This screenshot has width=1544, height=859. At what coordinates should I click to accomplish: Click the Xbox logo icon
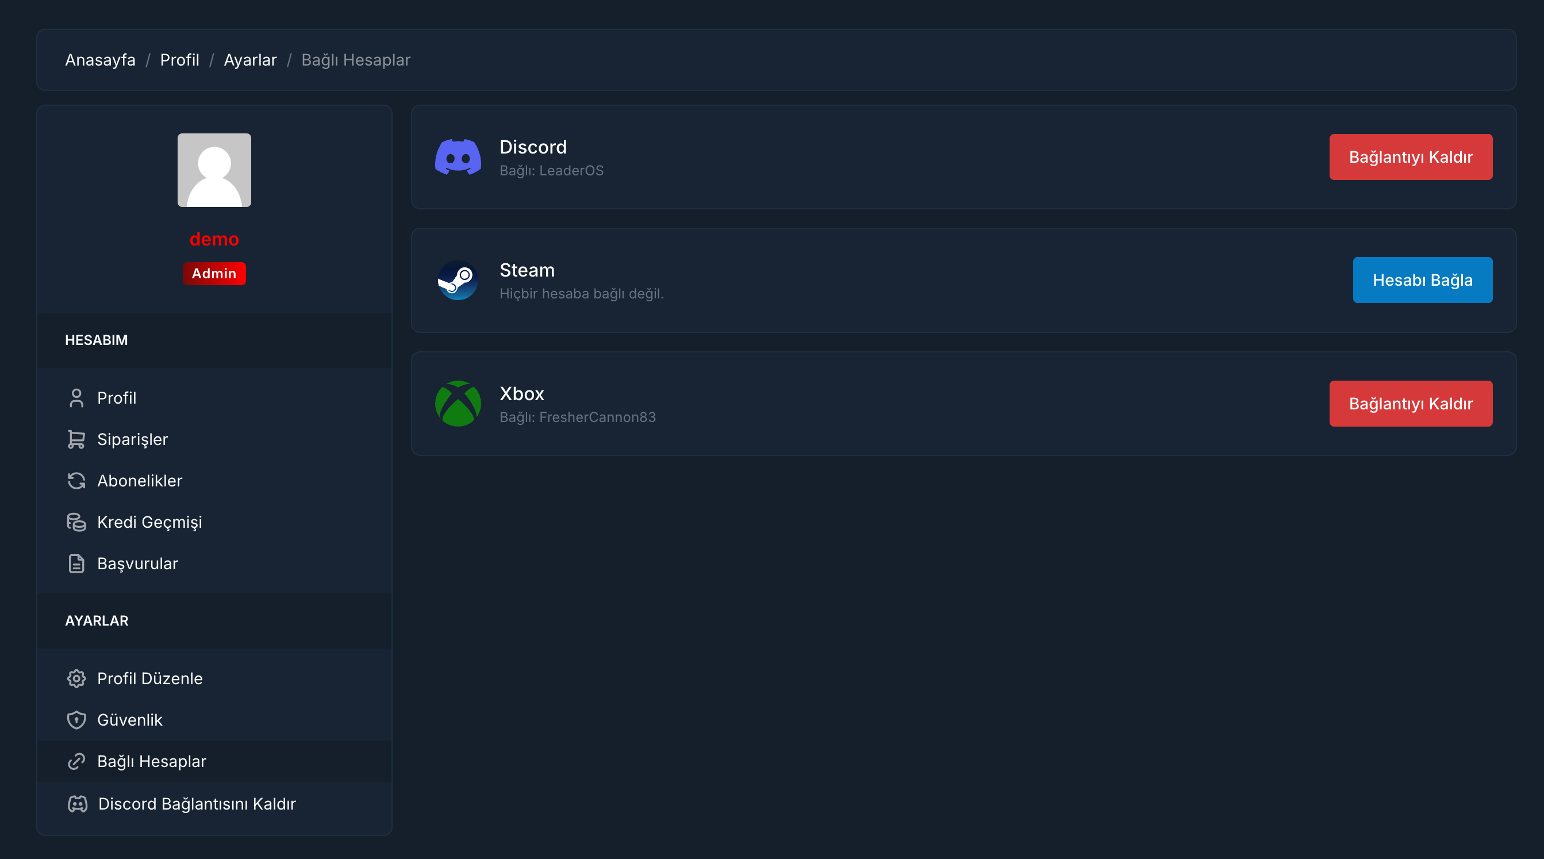[458, 404]
